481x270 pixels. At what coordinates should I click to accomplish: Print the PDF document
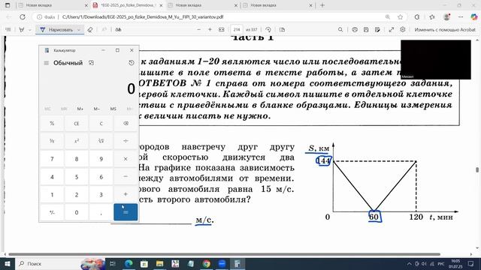(x=355, y=30)
